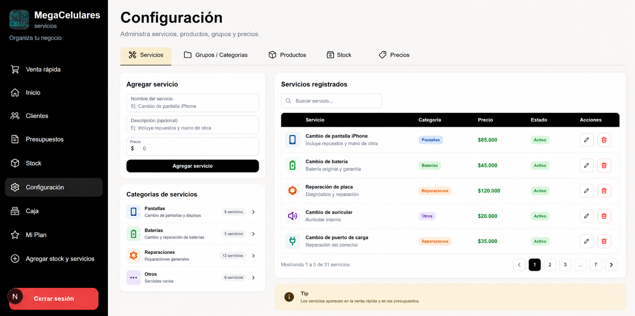Edit Cambio de pantalla iPhone service
Viewport: 635px width, 316px height.
click(586, 140)
